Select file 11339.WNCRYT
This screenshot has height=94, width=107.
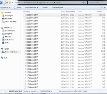point(32,15)
